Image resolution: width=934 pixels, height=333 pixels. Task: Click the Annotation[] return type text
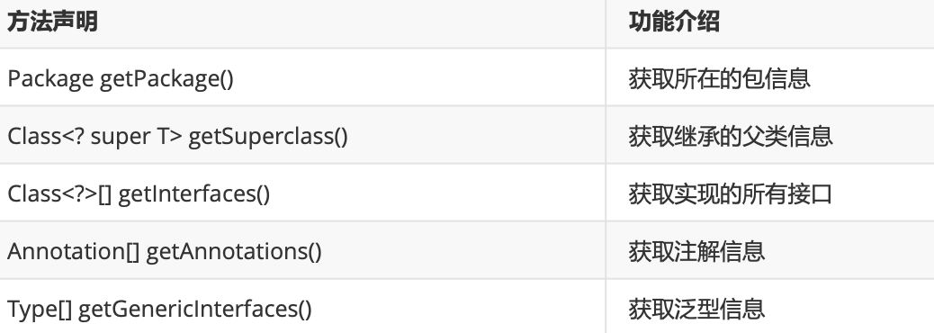73,251
